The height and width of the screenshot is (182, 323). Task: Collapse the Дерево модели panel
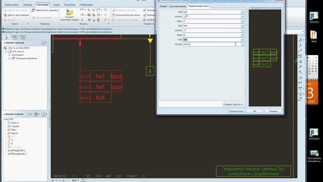[4, 114]
